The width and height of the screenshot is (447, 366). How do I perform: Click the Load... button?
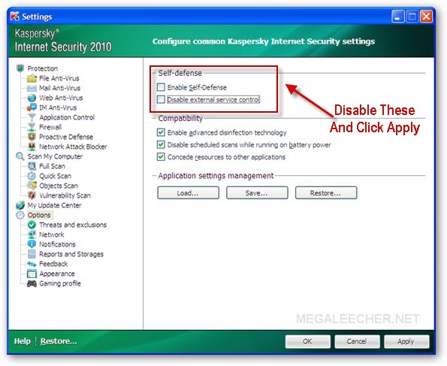point(188,193)
